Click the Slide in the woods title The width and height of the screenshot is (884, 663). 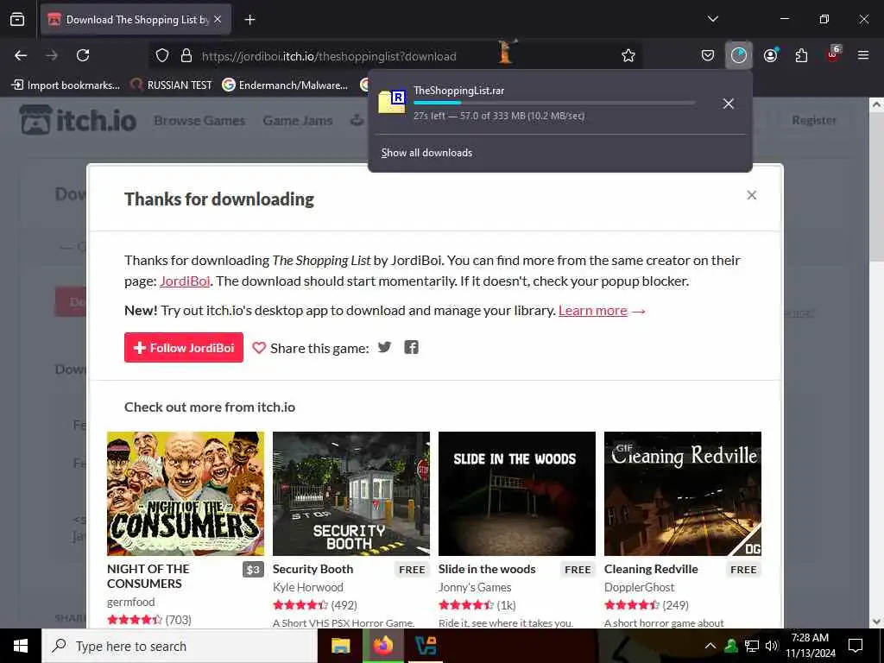click(487, 570)
